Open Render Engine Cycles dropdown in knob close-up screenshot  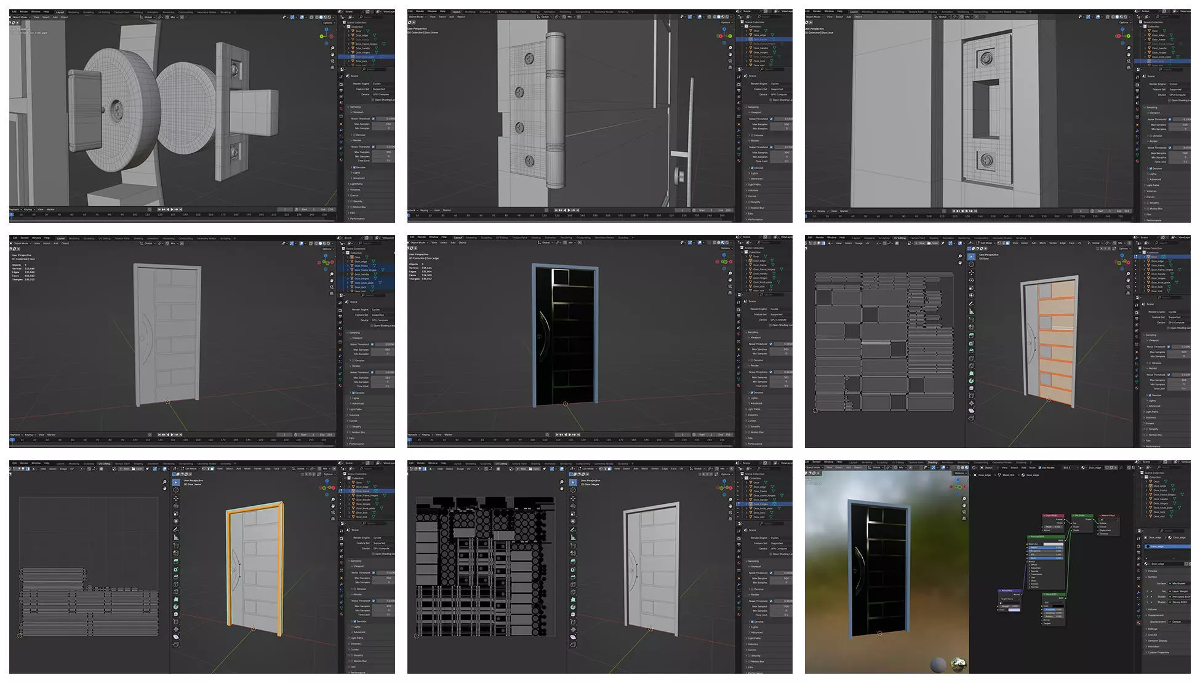(383, 84)
